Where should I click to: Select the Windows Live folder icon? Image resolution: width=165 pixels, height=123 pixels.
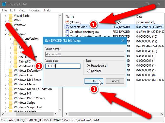tap(11, 75)
